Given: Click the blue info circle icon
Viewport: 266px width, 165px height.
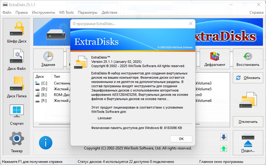Looking at the screenshot, I should pyautogui.click(x=45, y=143).
